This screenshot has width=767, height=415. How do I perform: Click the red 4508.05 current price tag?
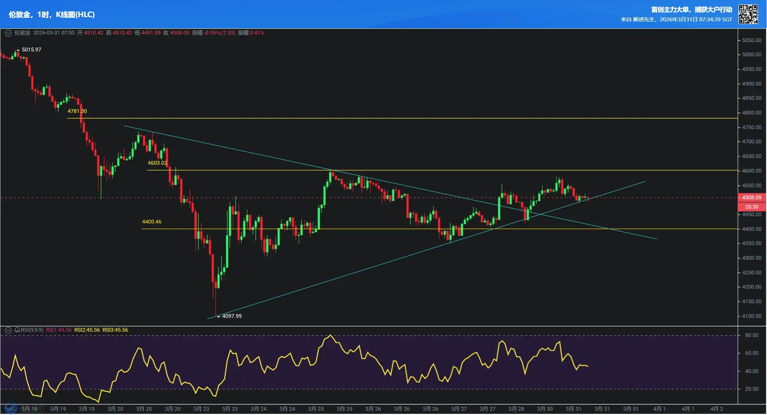coord(751,197)
